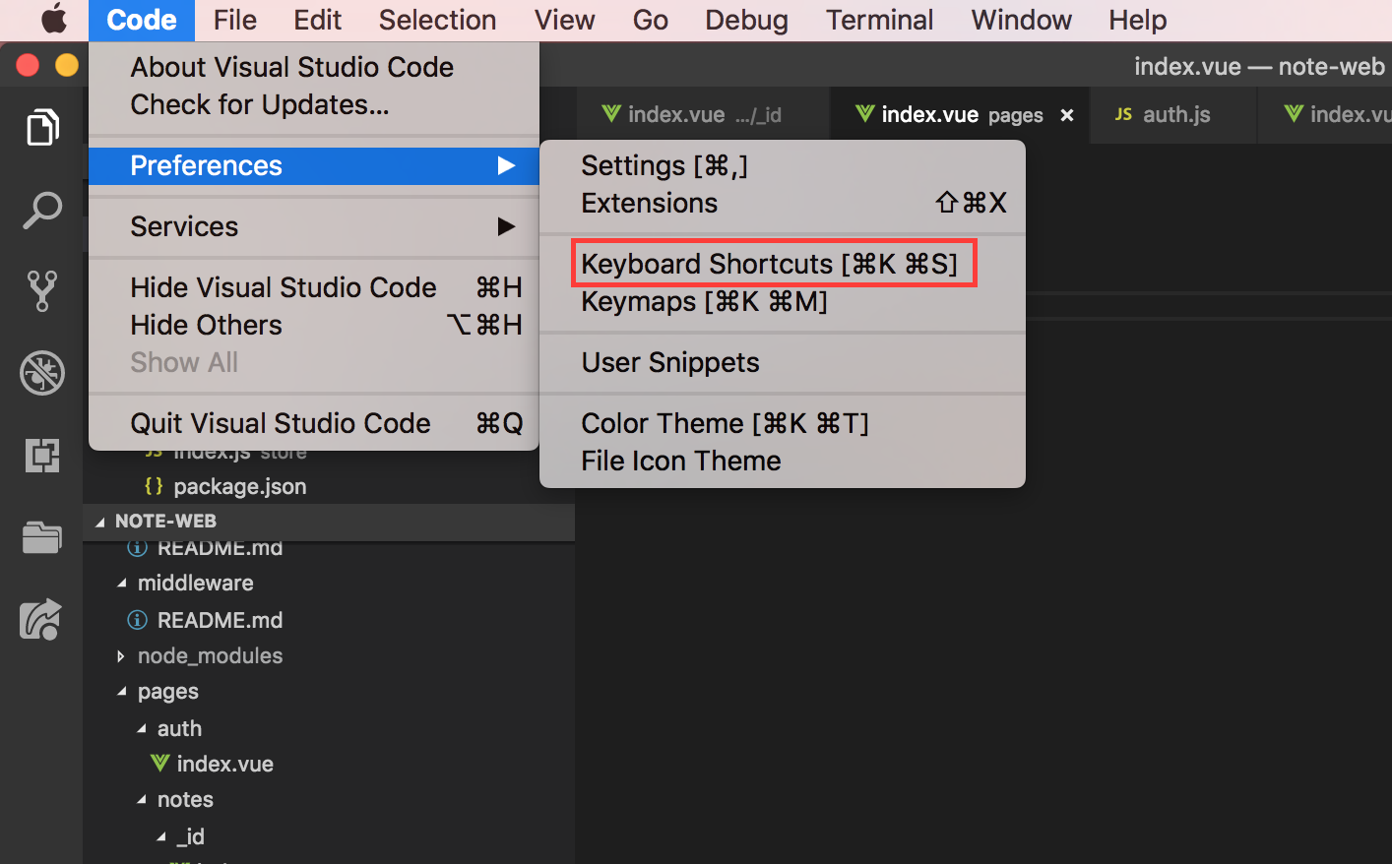Image resolution: width=1392 pixels, height=864 pixels.
Task: Open the Window menu
Action: point(1021,20)
